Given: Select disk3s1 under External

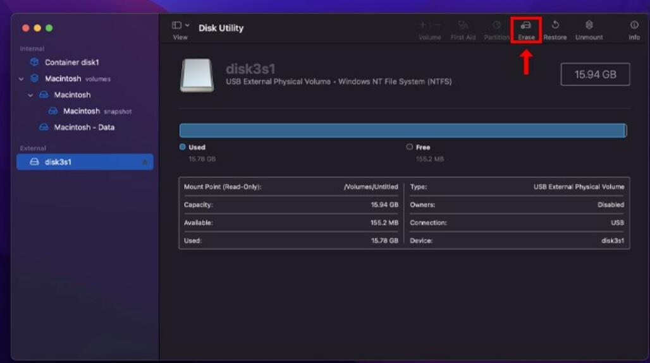Looking at the screenshot, I should pyautogui.click(x=58, y=162).
